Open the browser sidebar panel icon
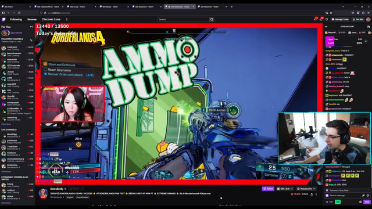The width and height of the screenshot is (372, 209). pos(3,13)
